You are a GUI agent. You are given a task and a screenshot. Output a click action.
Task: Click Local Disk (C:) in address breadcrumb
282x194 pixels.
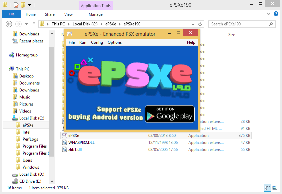pyautogui.click(x=85, y=24)
